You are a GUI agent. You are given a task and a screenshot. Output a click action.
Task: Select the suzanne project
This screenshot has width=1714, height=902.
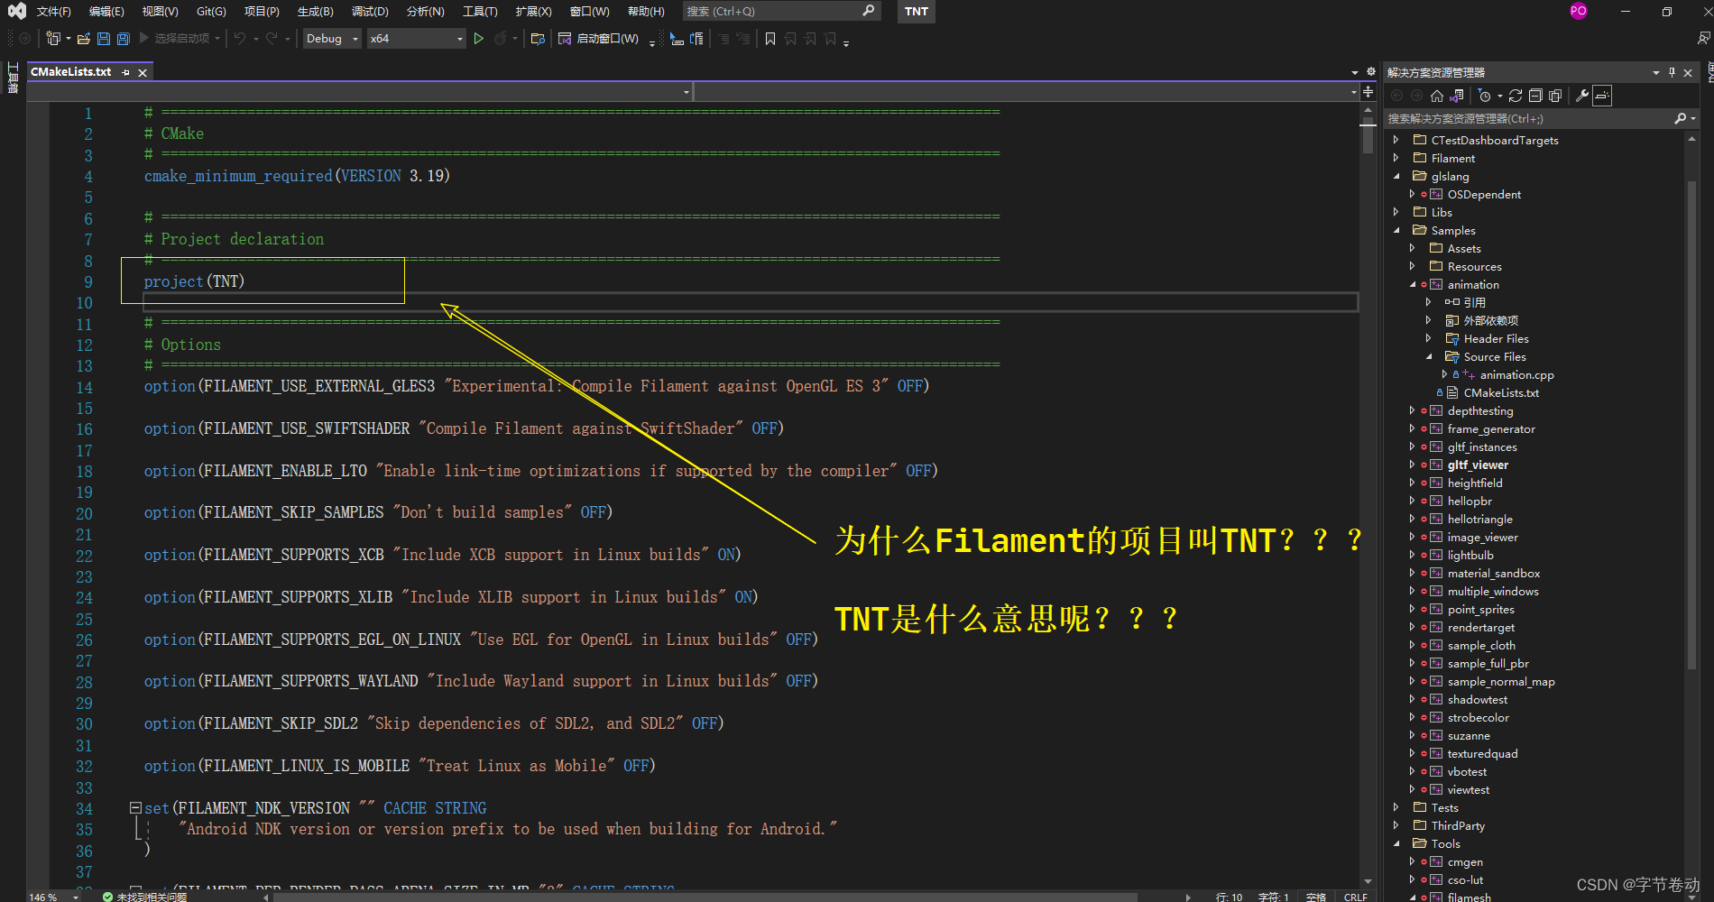[x=1469, y=735]
